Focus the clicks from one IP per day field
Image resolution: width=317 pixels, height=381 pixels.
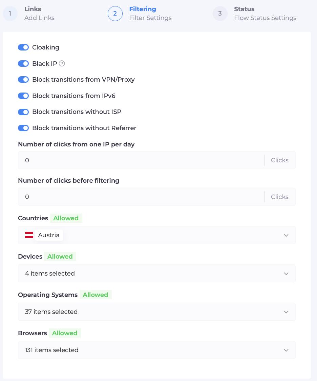click(x=141, y=160)
